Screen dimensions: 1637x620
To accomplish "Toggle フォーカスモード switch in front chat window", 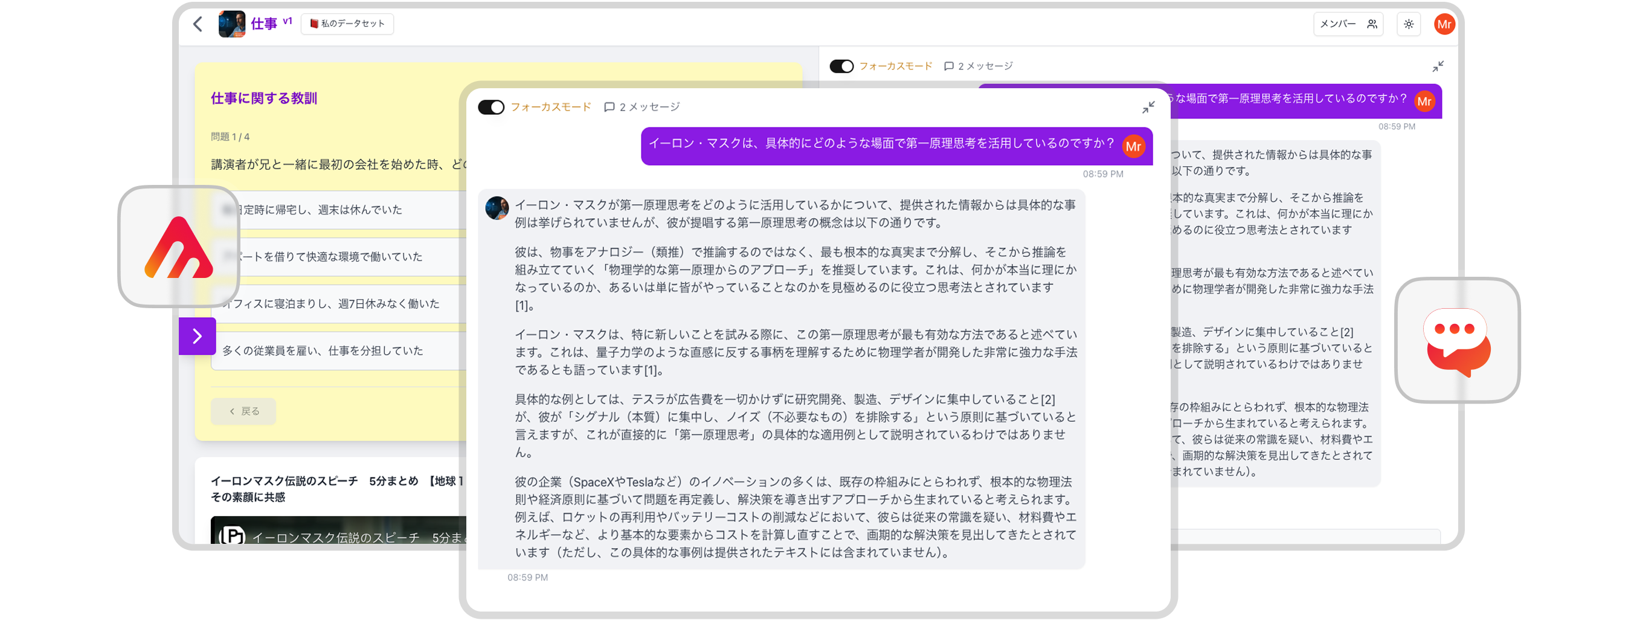I will tap(490, 107).
